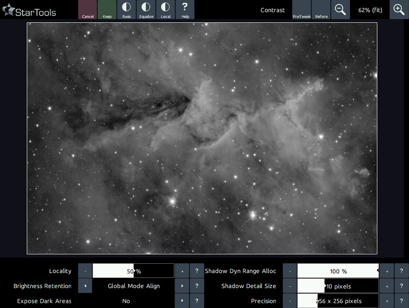Zoom out with the magnifier minus icon
The width and height of the screenshot is (409, 308).
(x=340, y=10)
